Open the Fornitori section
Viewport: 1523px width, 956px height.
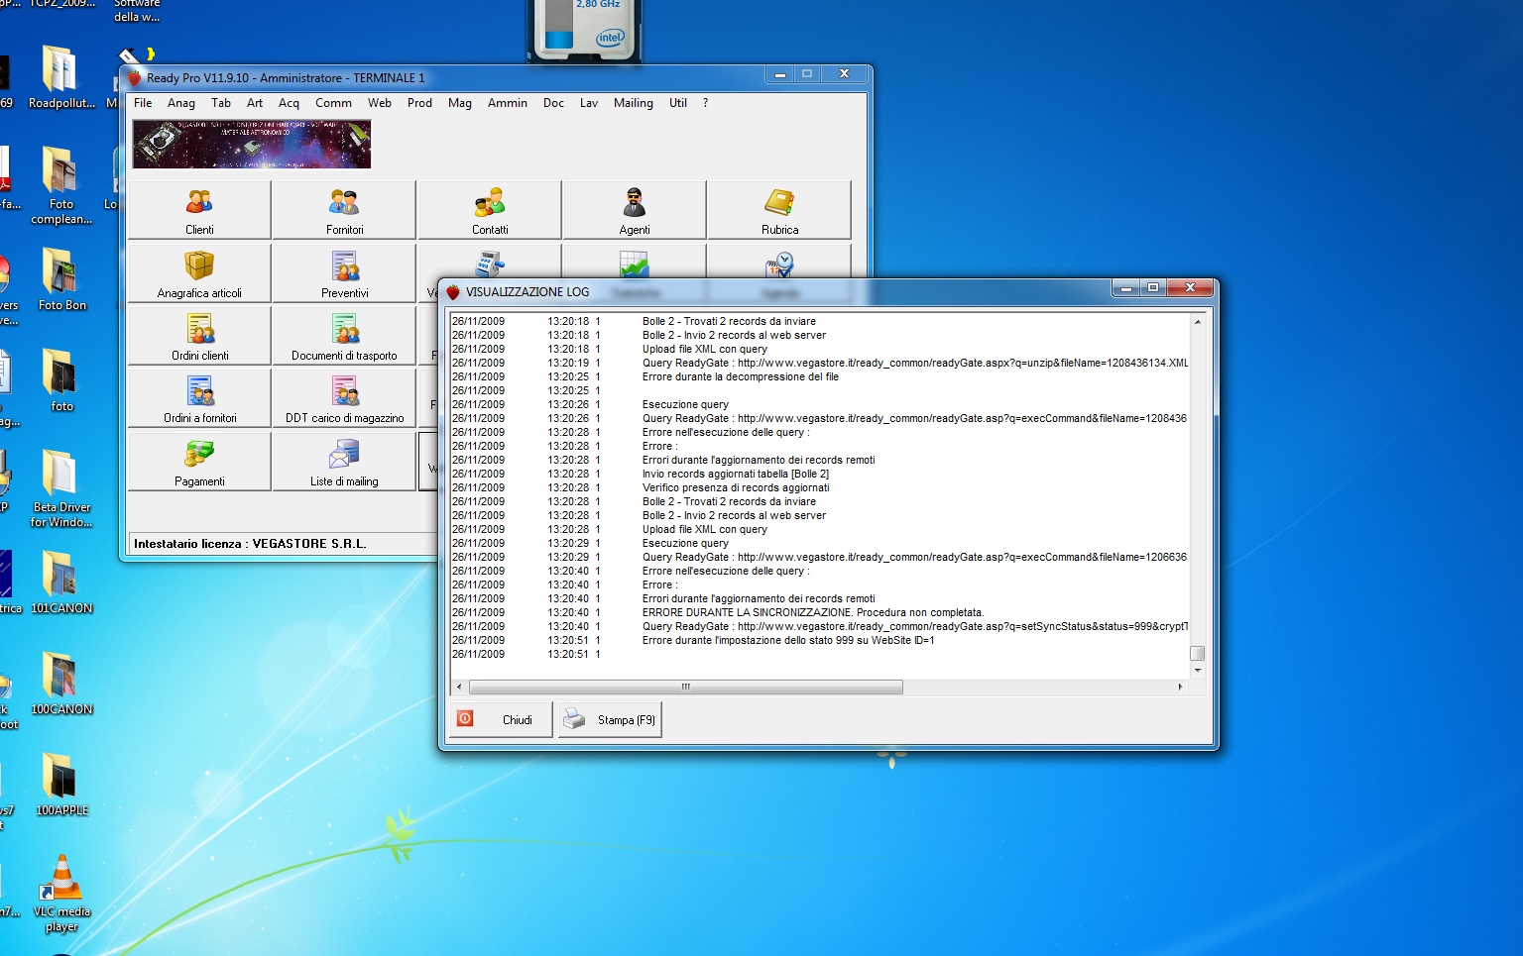[344, 210]
